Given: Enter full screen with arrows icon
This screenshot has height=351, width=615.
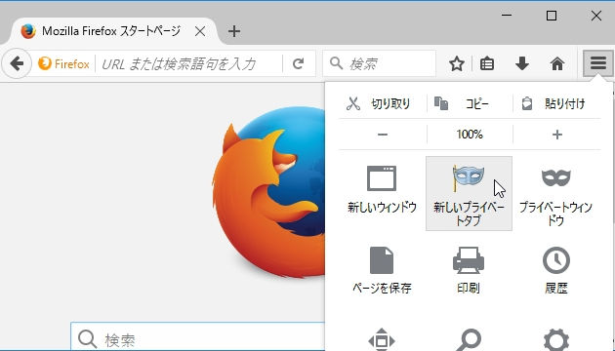Looking at the screenshot, I should click(x=382, y=340).
